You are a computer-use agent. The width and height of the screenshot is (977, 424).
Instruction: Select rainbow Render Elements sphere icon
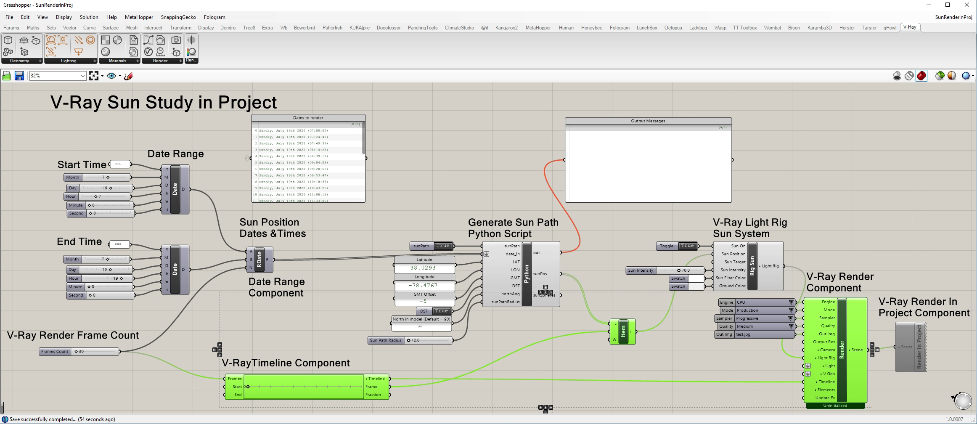[191, 52]
